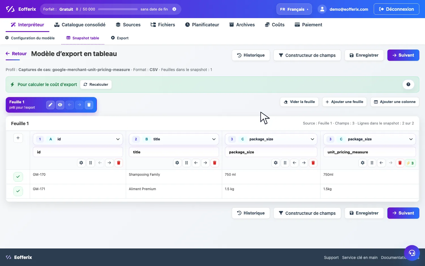The image size is (425, 266).
Task: Delete the unit_pricing_measure column
Action: (x=400, y=163)
